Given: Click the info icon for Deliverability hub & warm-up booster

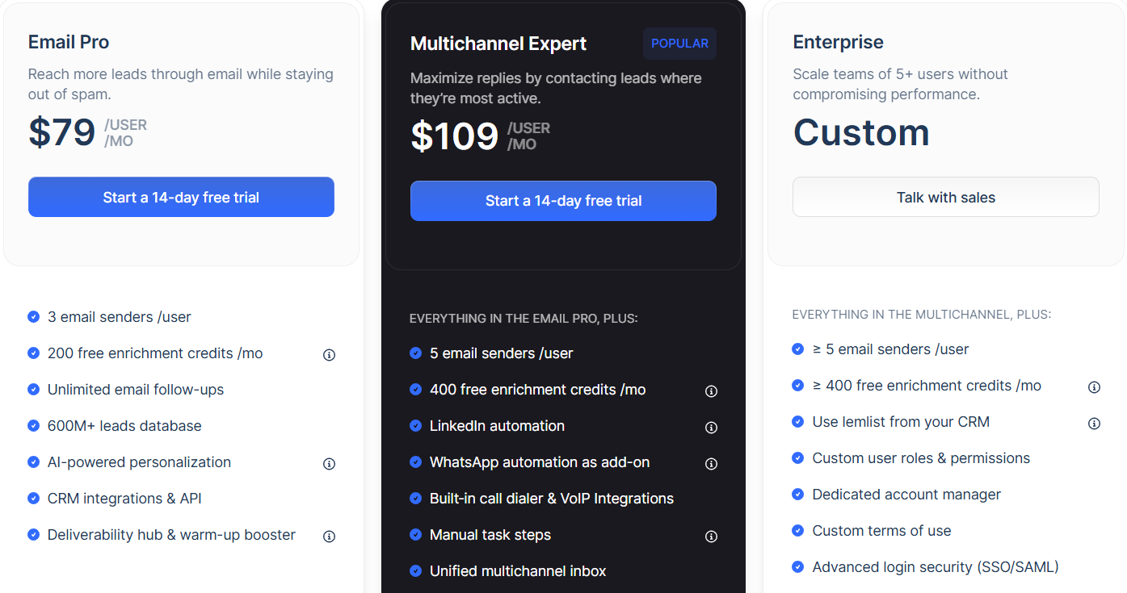Looking at the screenshot, I should tap(329, 535).
